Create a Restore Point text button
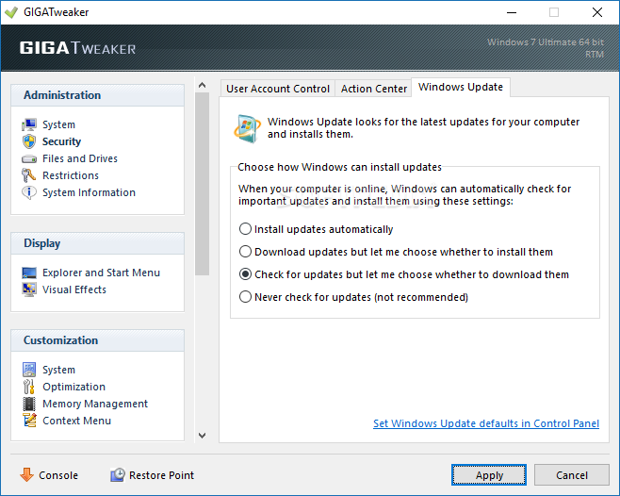The width and height of the screenshot is (620, 496). [161, 475]
